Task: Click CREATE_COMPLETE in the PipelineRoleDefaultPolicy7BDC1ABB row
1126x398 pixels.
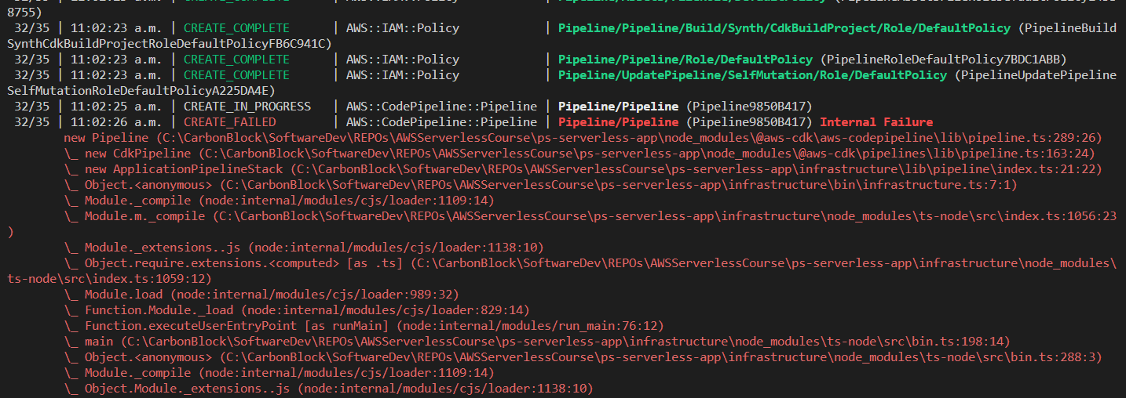Action: click(236, 60)
